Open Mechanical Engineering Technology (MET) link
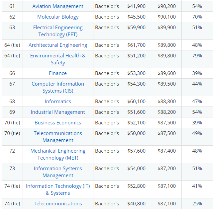Screen dimensions: 215x211 (x=58, y=154)
